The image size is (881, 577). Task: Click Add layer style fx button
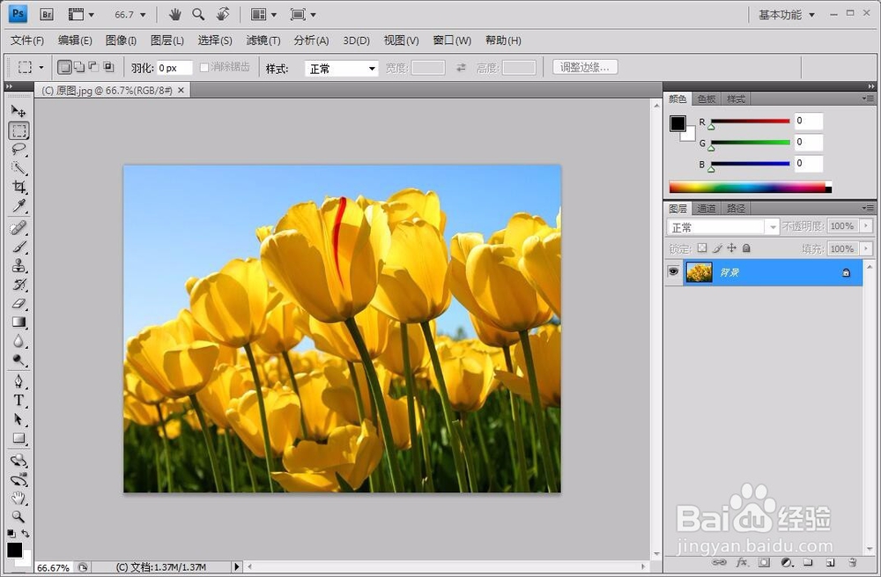(x=742, y=562)
